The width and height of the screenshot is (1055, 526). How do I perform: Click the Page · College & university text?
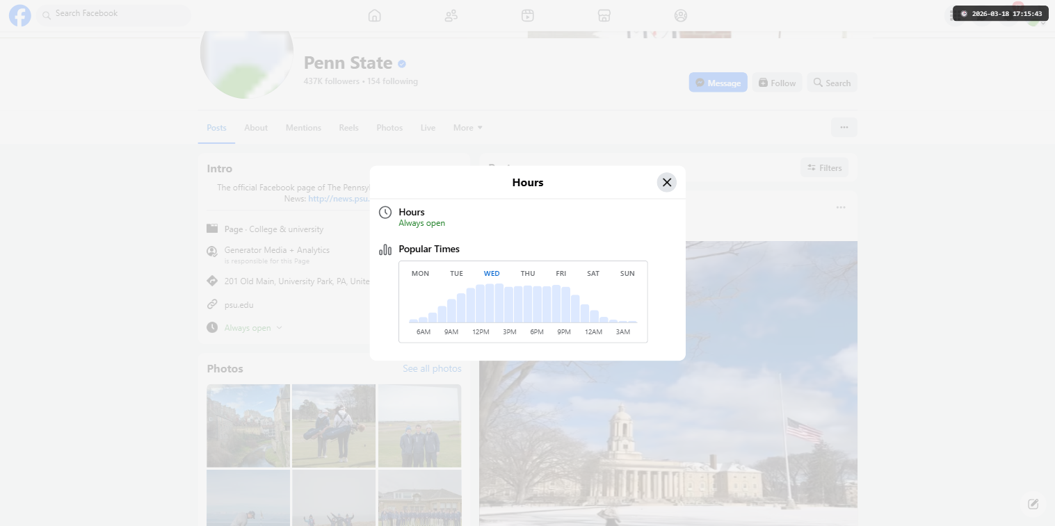273,229
